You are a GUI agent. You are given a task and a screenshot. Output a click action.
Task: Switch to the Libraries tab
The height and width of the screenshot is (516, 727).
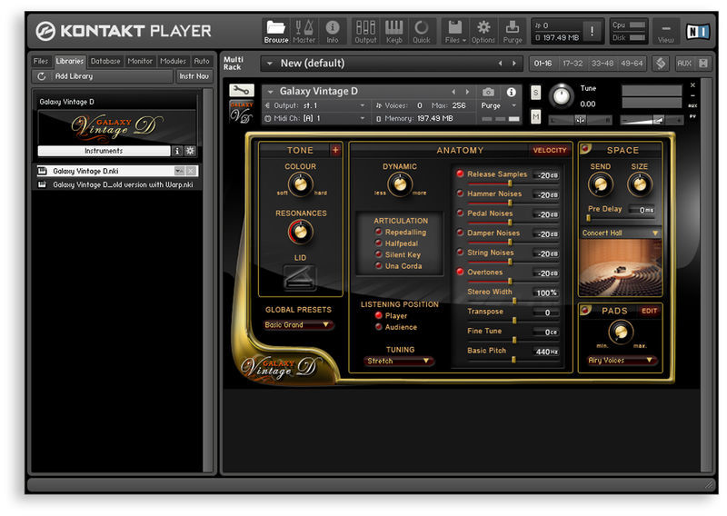pyautogui.click(x=70, y=61)
